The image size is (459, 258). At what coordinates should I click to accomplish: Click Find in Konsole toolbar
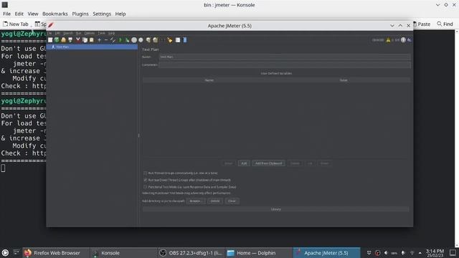[x=445, y=24]
